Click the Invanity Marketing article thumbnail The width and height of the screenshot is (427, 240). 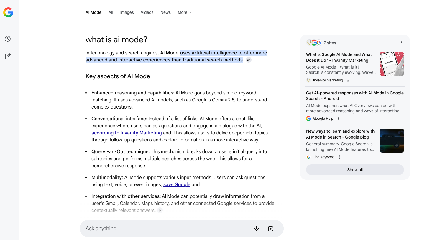(x=392, y=64)
